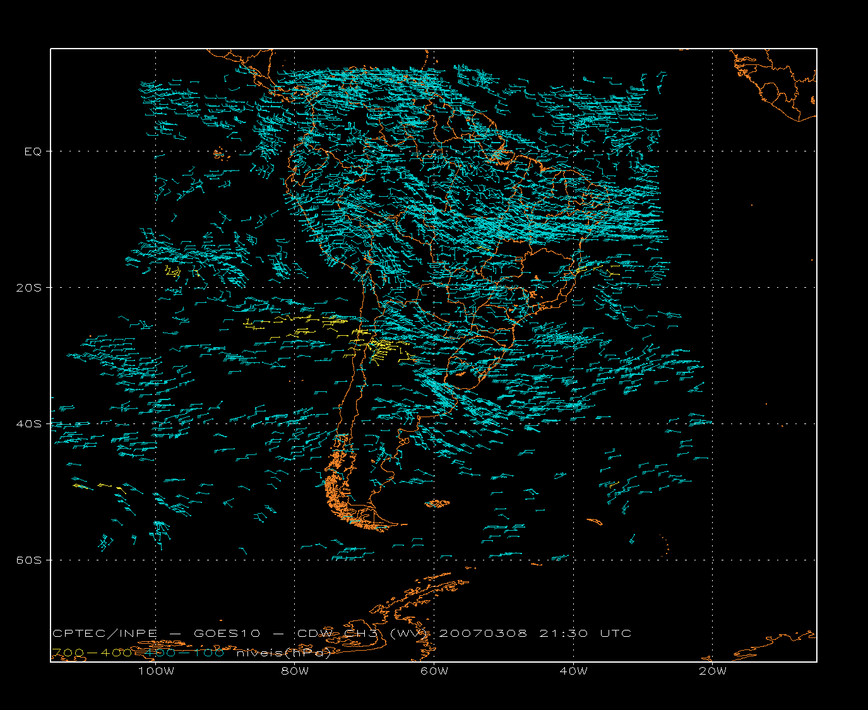Viewport: 868px width, 710px height.
Task: Click the 80W longitude label
Action: coord(295,672)
